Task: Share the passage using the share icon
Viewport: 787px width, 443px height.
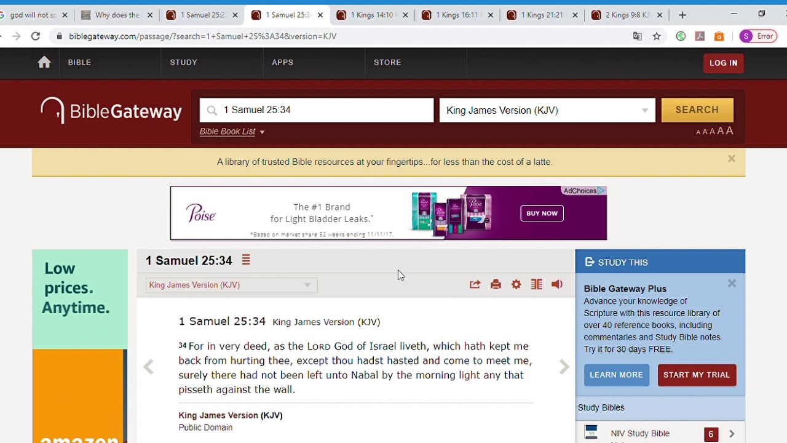Action: click(475, 284)
